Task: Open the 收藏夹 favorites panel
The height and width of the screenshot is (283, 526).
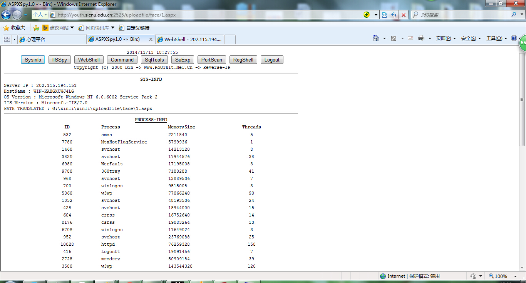Action: pos(14,28)
